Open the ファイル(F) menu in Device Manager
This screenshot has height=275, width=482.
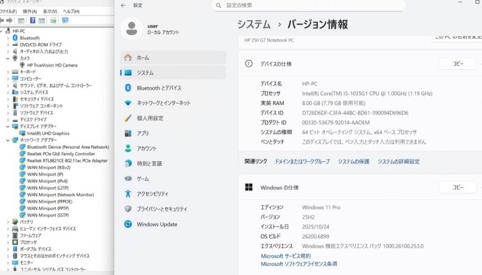click(8, 12)
